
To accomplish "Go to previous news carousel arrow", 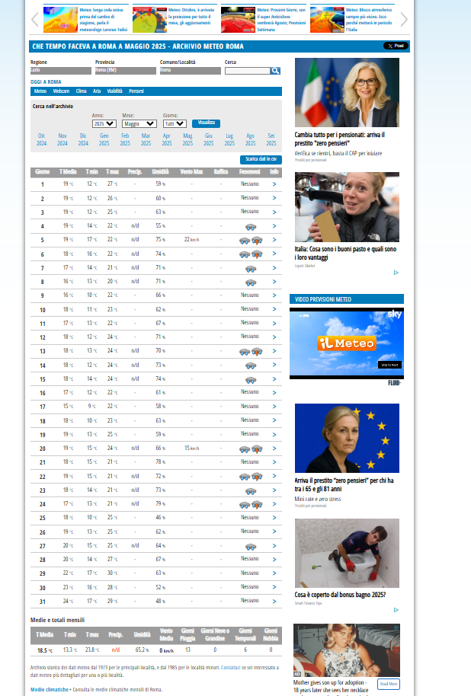I will pos(35,20).
